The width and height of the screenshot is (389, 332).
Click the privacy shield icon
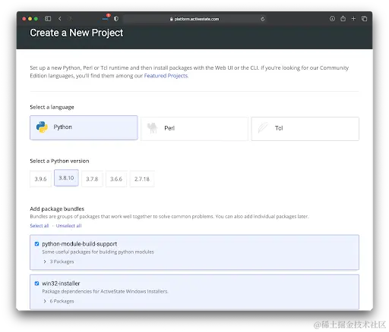click(x=116, y=19)
